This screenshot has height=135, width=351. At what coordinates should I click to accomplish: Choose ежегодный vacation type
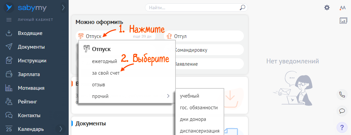(x=104, y=61)
